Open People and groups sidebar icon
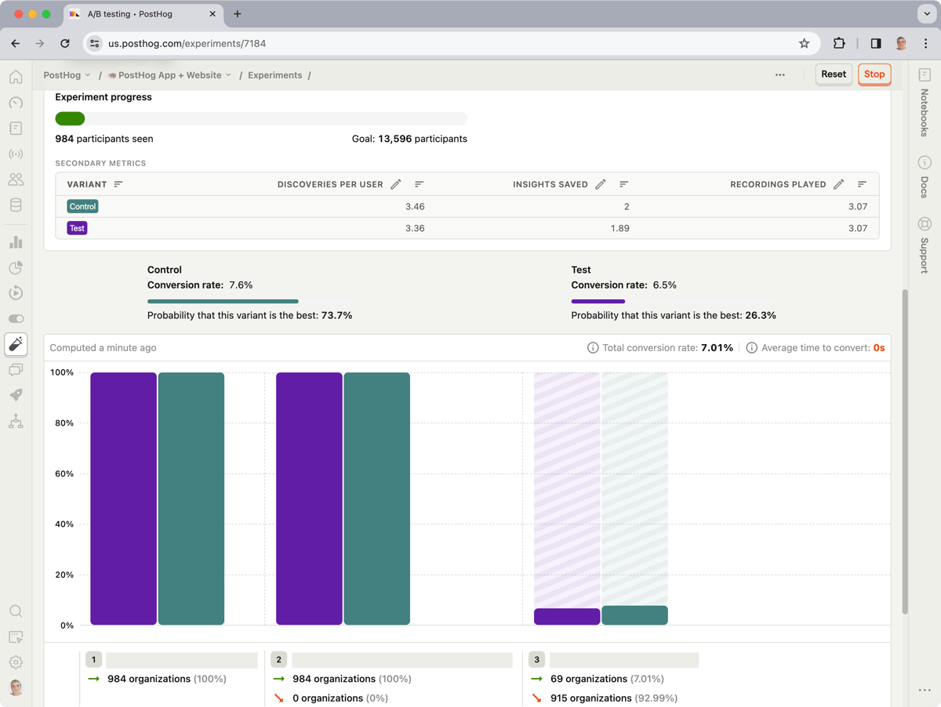 coord(16,179)
